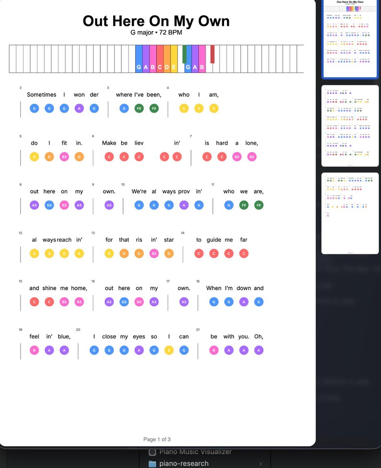Click the A3 note in measure 17
Image resolution: width=381 pixels, height=468 pixels.
pyautogui.click(x=184, y=302)
